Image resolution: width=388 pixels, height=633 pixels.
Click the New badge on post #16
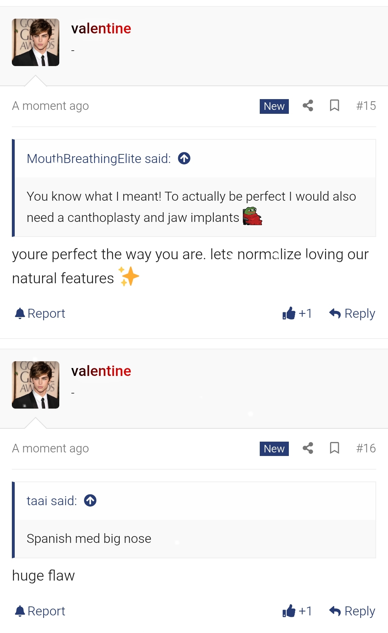coord(274,448)
